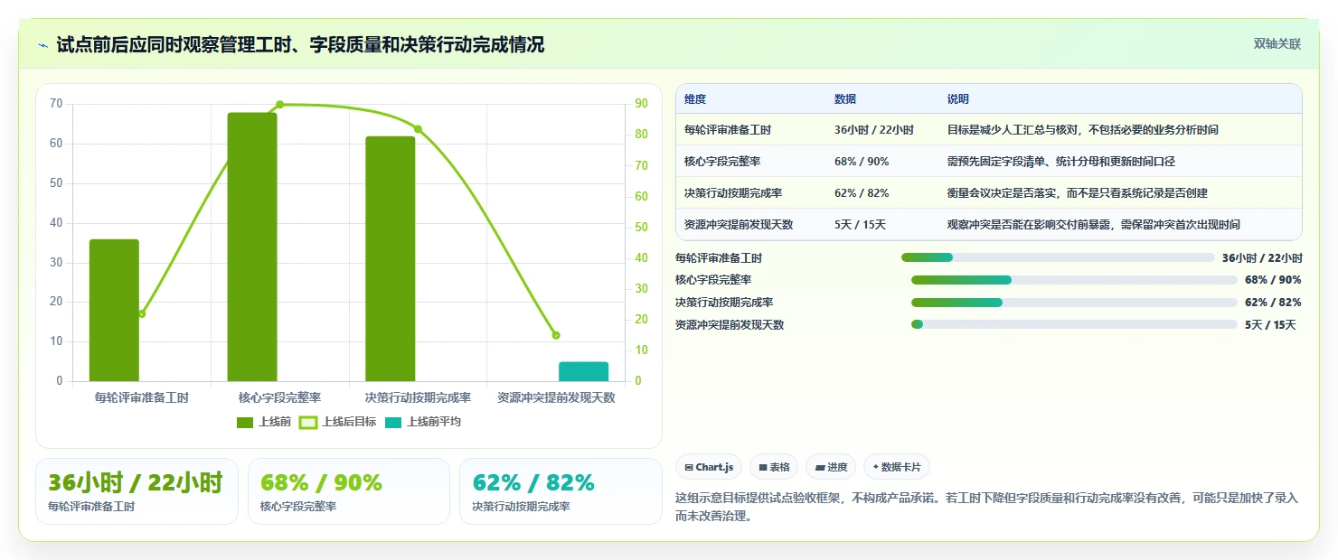Click the 68% / 90% stat card
The height and width of the screenshot is (560, 1338).
click(x=349, y=491)
